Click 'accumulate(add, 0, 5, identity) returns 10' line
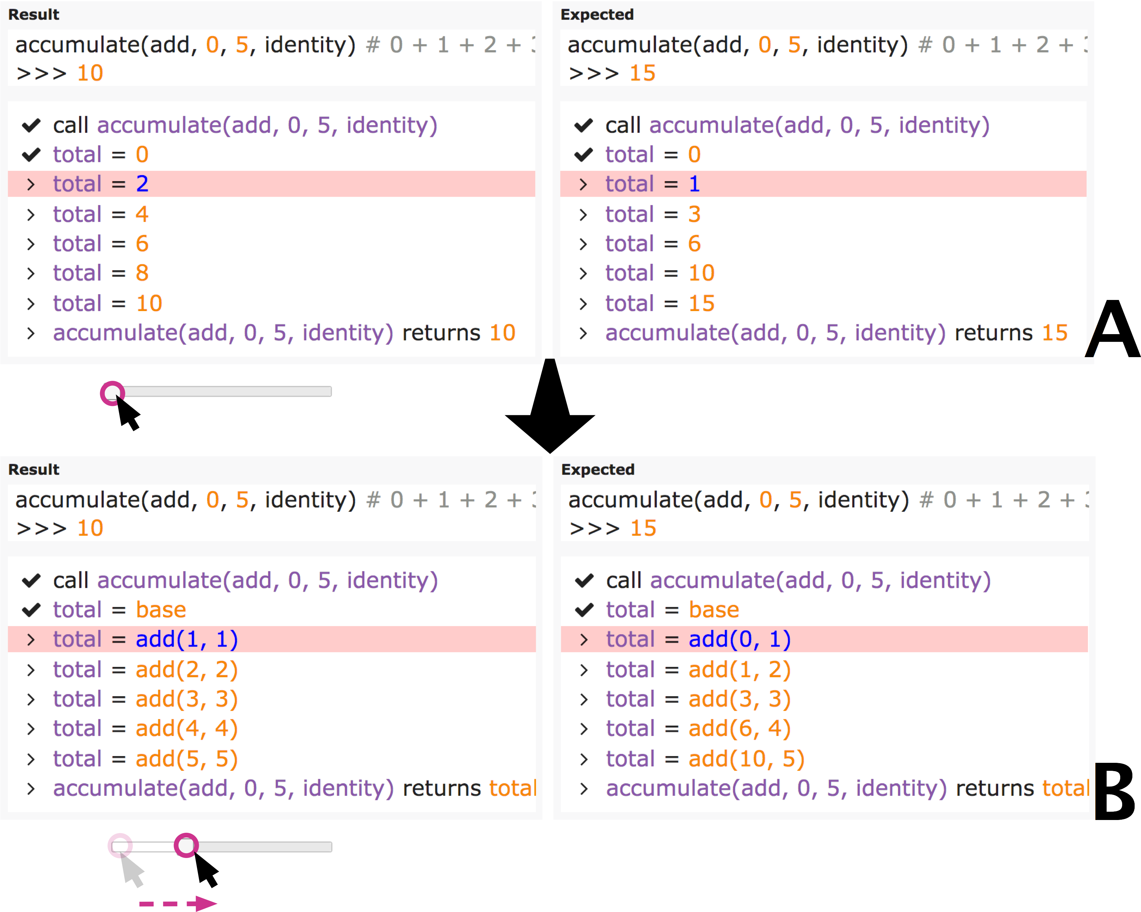 click(284, 333)
